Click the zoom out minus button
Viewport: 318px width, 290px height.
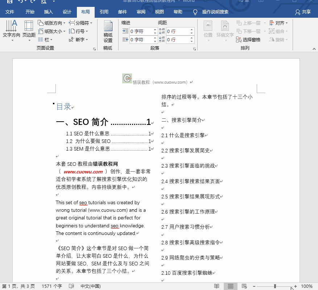(254, 286)
